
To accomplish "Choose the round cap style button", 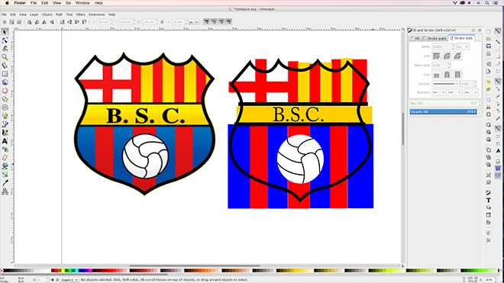I will [447, 75].
